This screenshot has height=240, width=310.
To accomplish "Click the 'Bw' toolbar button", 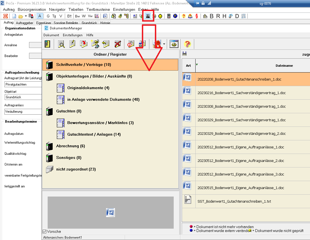I will pos(77,16).
